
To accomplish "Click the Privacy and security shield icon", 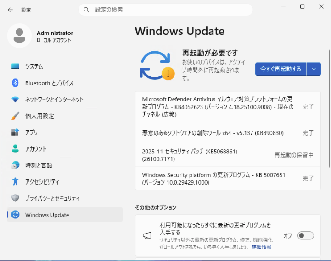I will pyautogui.click(x=16, y=198).
